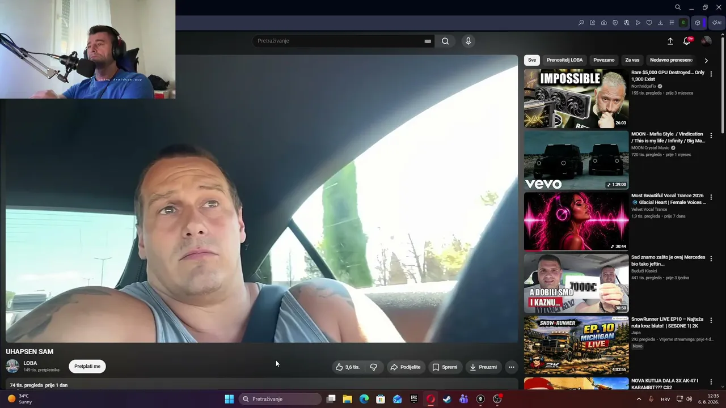Viewport: 726px width, 408px height.
Task: Open the volume speaker icon in system tray
Action: 689,399
